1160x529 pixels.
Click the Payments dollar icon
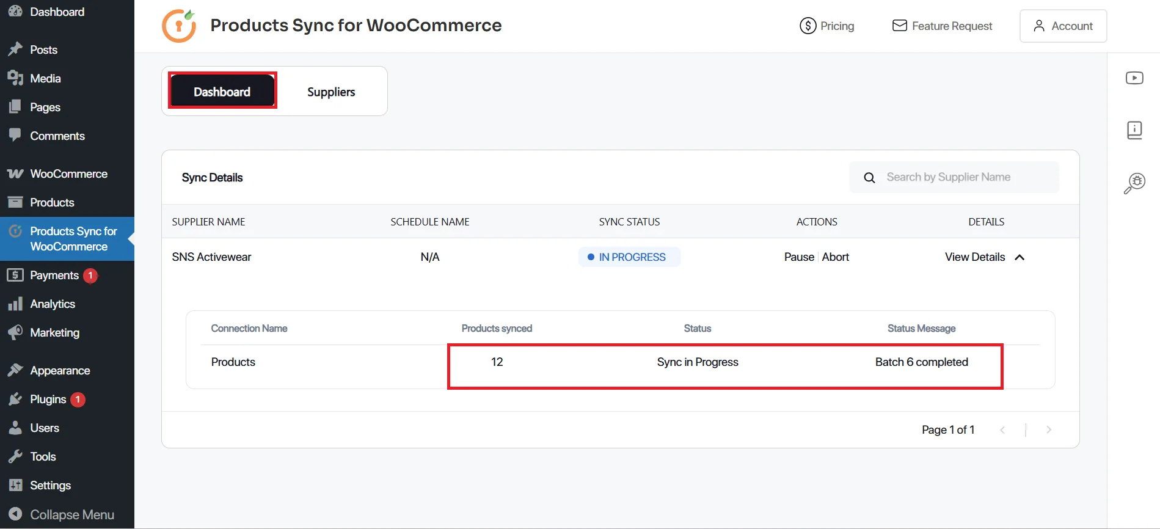[15, 275]
